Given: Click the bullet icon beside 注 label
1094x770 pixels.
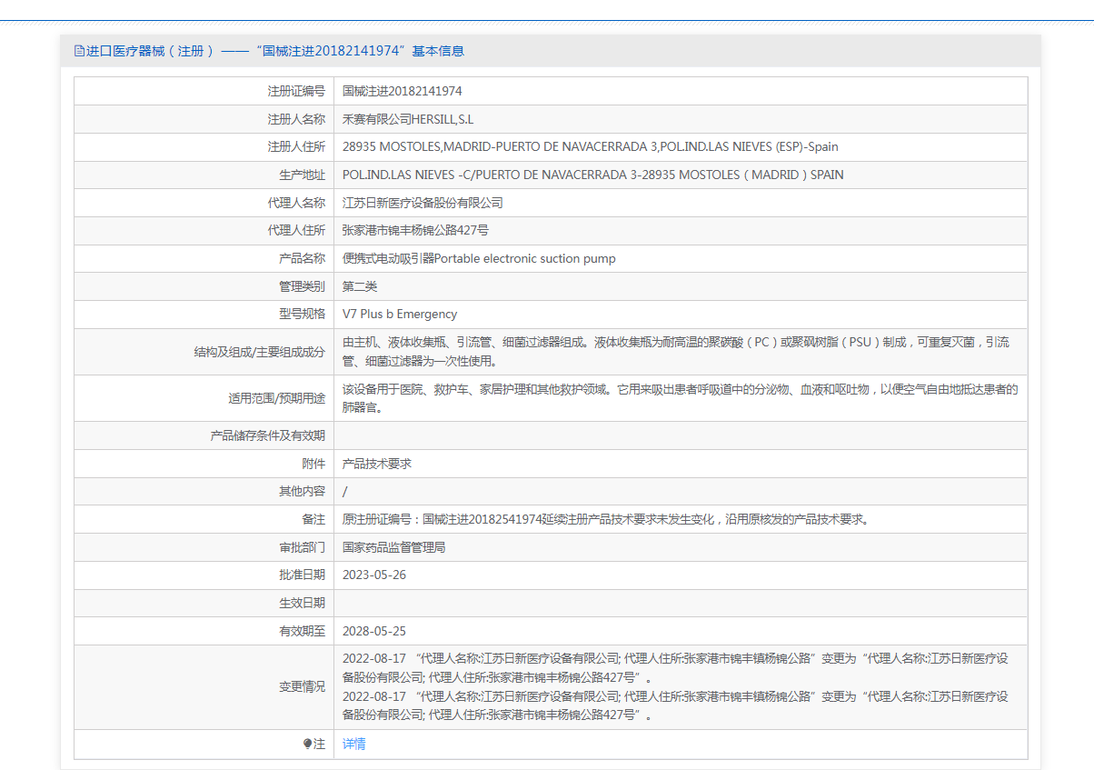Looking at the screenshot, I should point(308,744).
